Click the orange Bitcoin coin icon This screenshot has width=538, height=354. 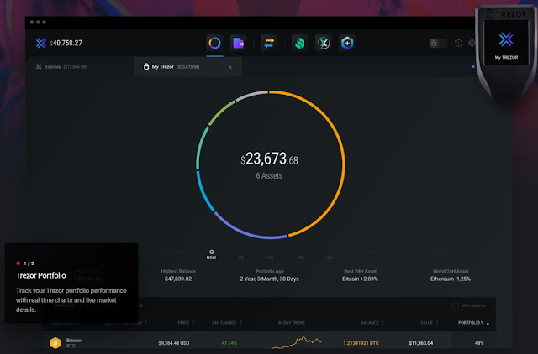click(x=55, y=343)
